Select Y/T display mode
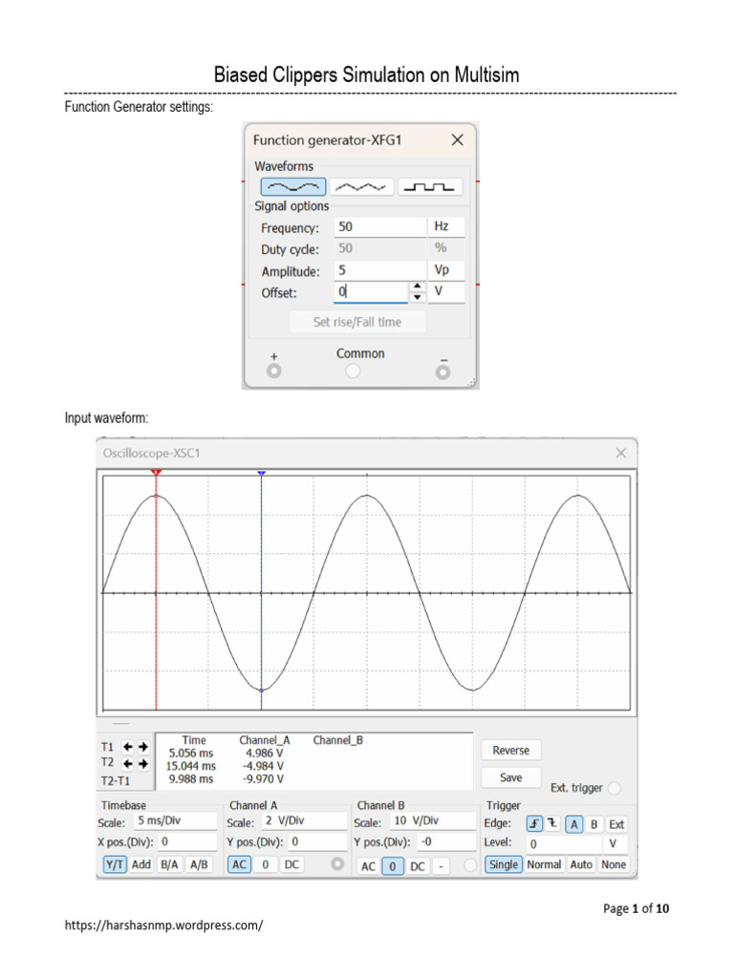734x978 pixels. tap(115, 864)
